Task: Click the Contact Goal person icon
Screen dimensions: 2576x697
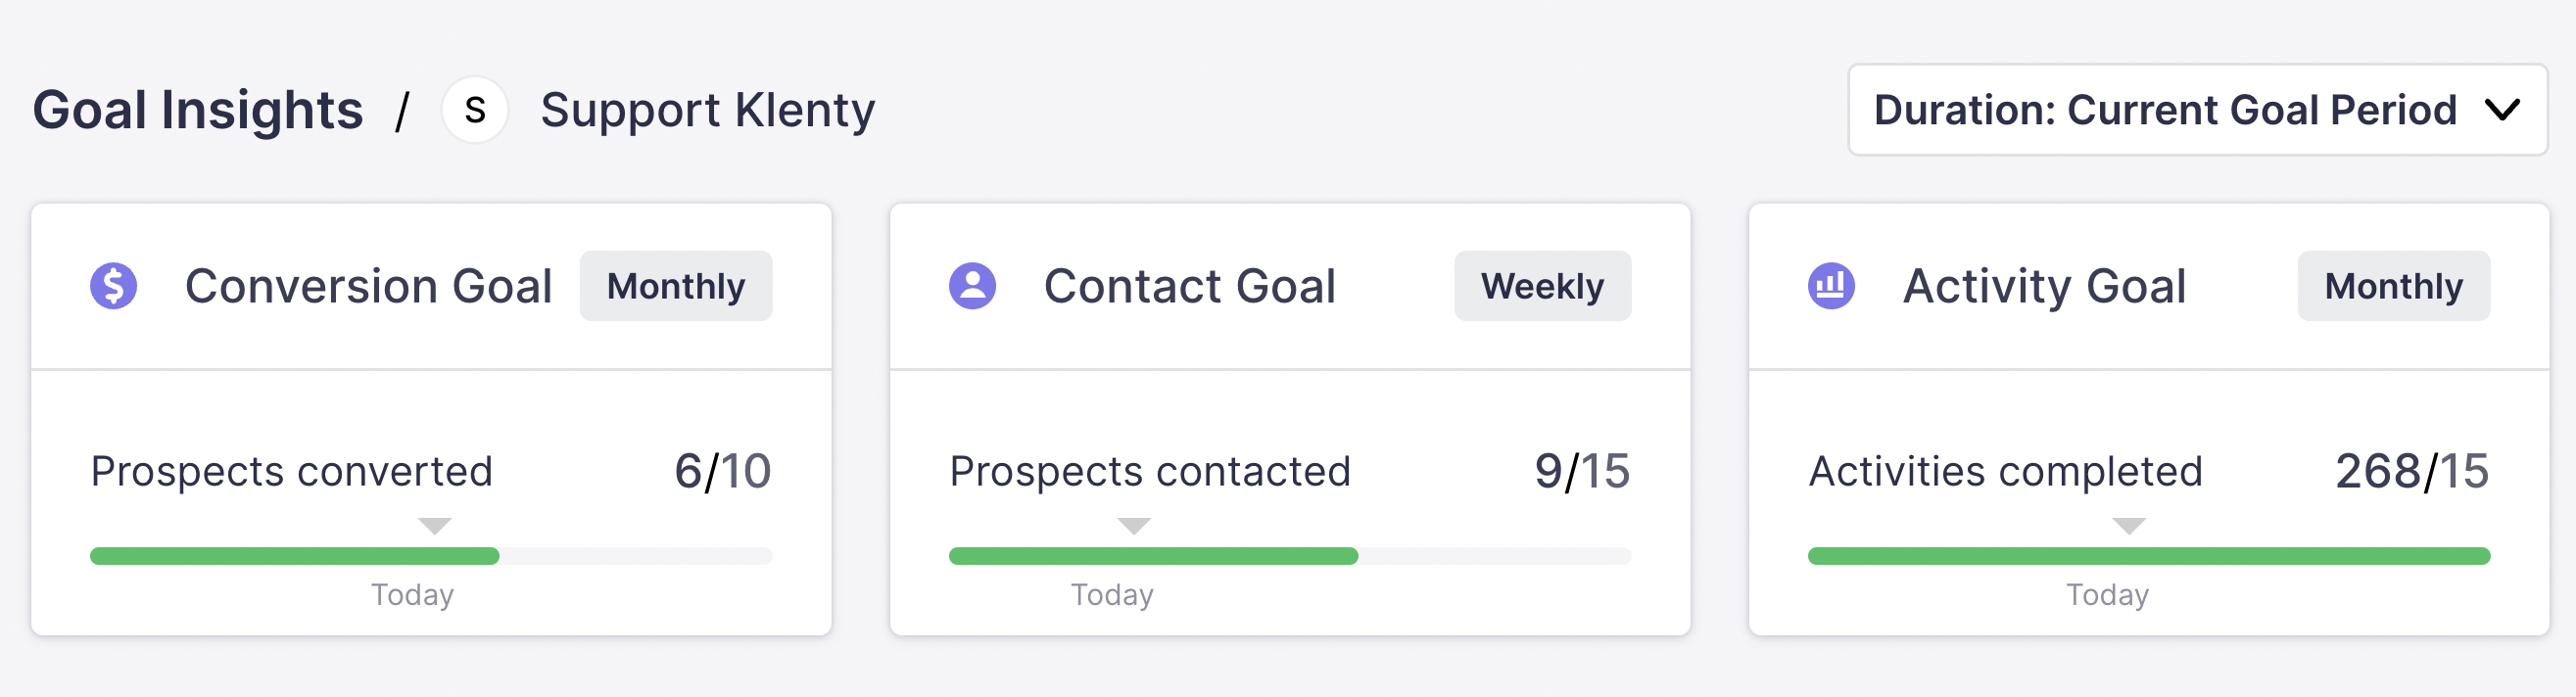Action: (972, 286)
